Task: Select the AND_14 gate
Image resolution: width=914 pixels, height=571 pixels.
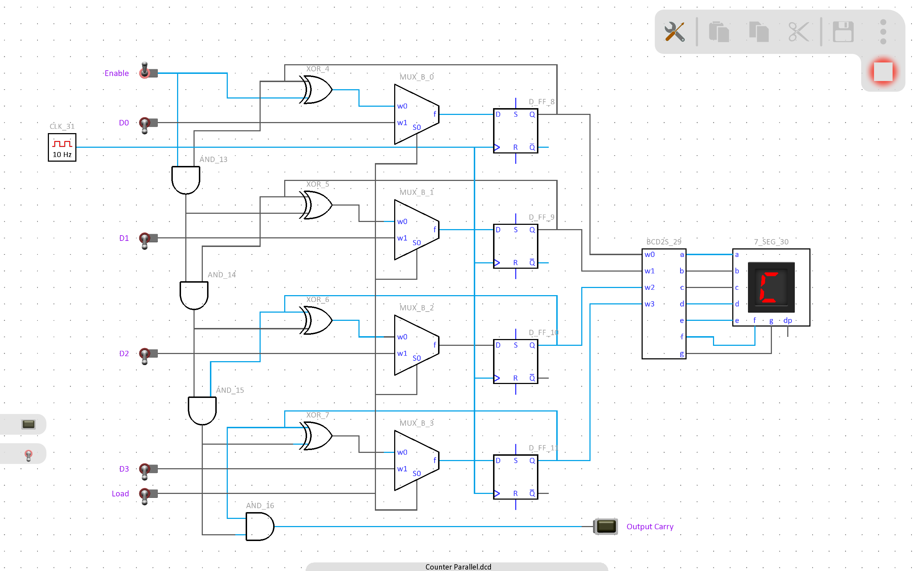Action: 194,295
